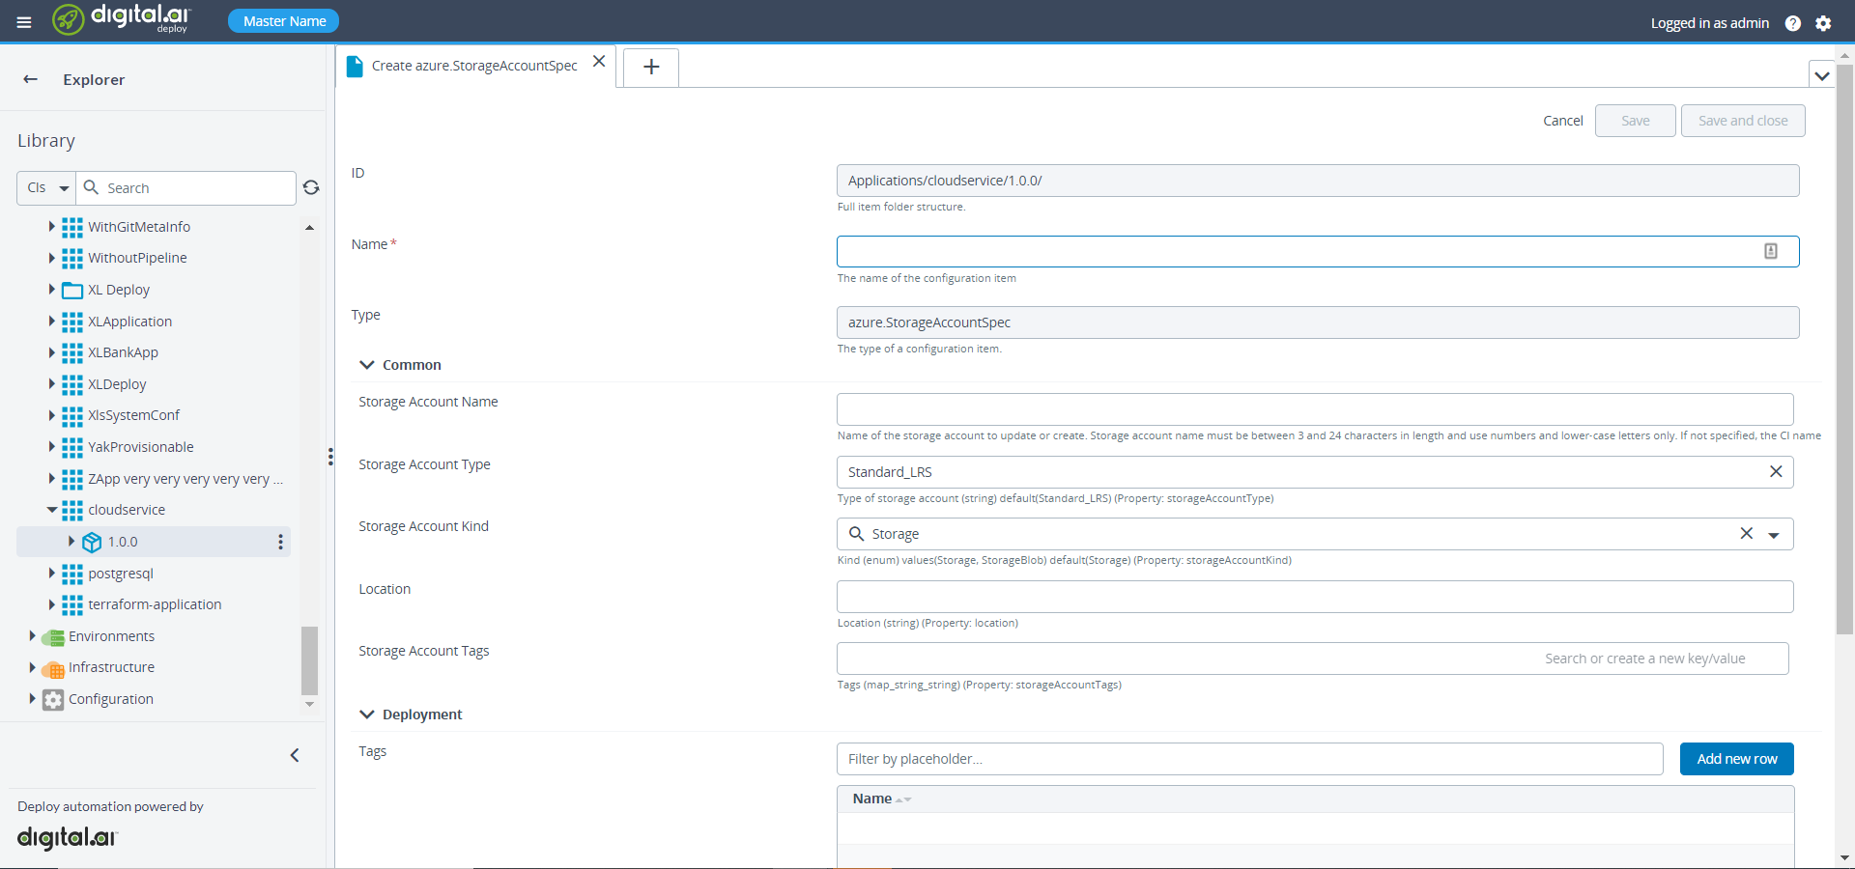Select the Create azure.StorageAccountSpec tab

[x=473, y=66]
